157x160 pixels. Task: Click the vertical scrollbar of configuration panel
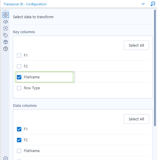[155, 68]
